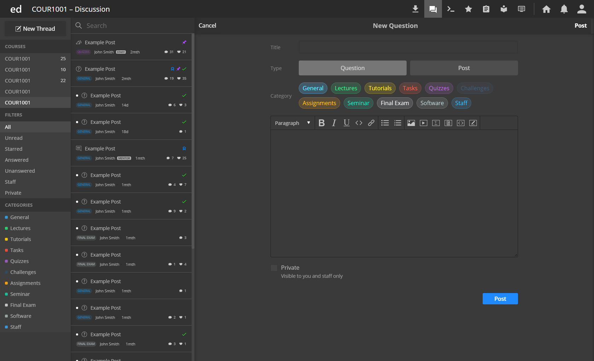
Task: Select the Quizzes category pill
Action: click(439, 88)
